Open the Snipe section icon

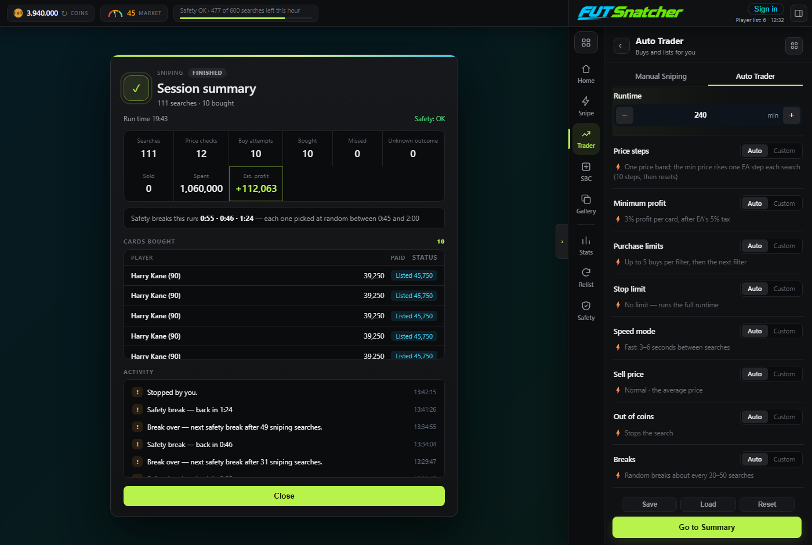pos(586,106)
